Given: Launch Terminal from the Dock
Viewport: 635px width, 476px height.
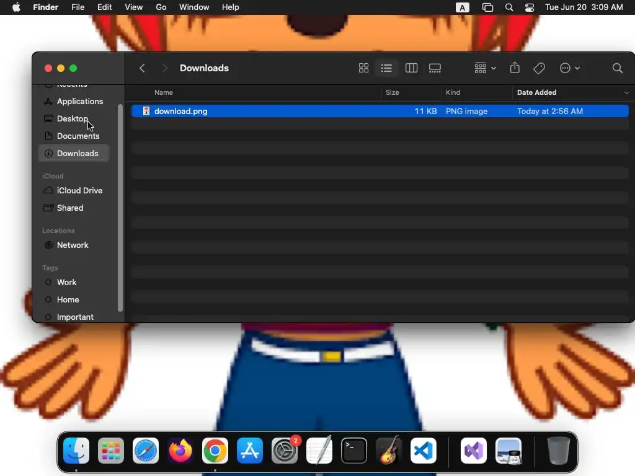Looking at the screenshot, I should [354, 450].
